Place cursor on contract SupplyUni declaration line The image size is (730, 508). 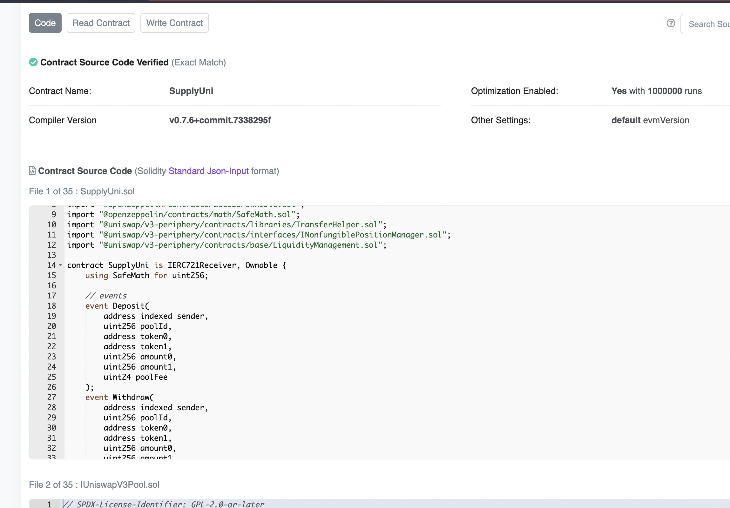(176, 265)
